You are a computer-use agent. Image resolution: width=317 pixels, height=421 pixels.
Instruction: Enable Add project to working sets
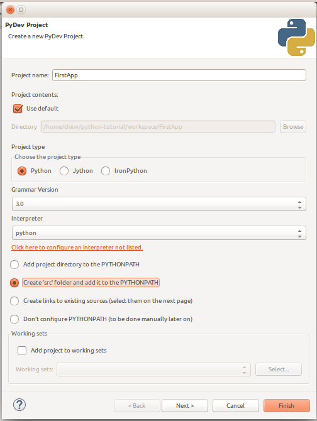22,351
